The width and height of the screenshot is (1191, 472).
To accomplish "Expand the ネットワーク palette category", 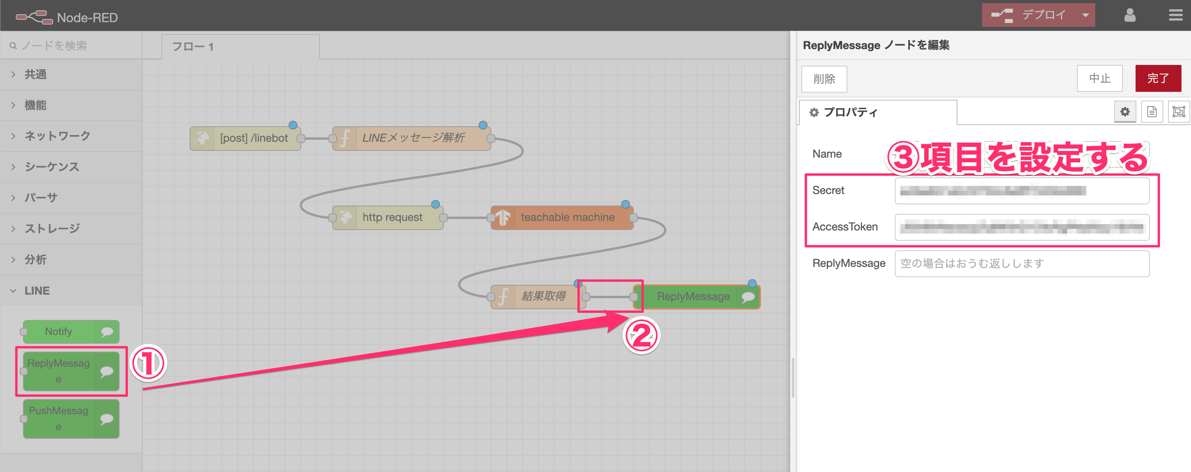I will 57,136.
